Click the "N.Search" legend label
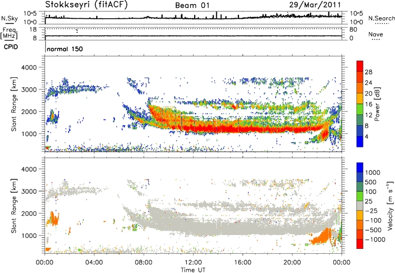Image resolution: width=395 pixels, height=273 pixels. (381, 18)
